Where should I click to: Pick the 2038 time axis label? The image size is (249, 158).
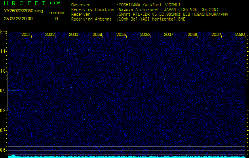[x=192, y=35]
